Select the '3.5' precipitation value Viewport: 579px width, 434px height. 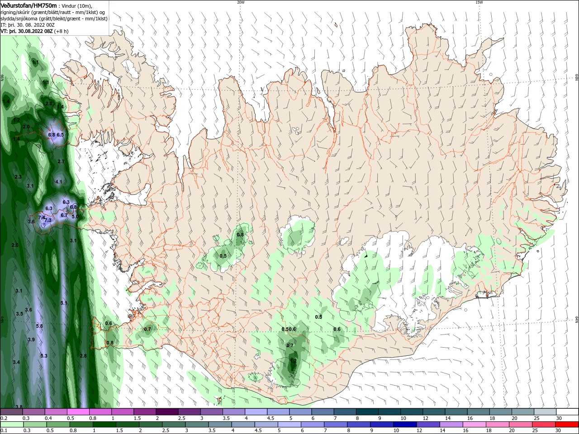(19, 314)
